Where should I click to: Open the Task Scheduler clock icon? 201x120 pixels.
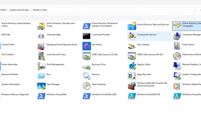(x=87, y=86)
